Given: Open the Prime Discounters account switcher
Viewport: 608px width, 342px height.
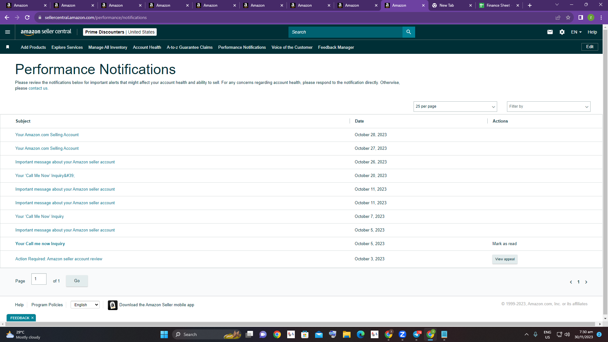Looking at the screenshot, I should (120, 32).
